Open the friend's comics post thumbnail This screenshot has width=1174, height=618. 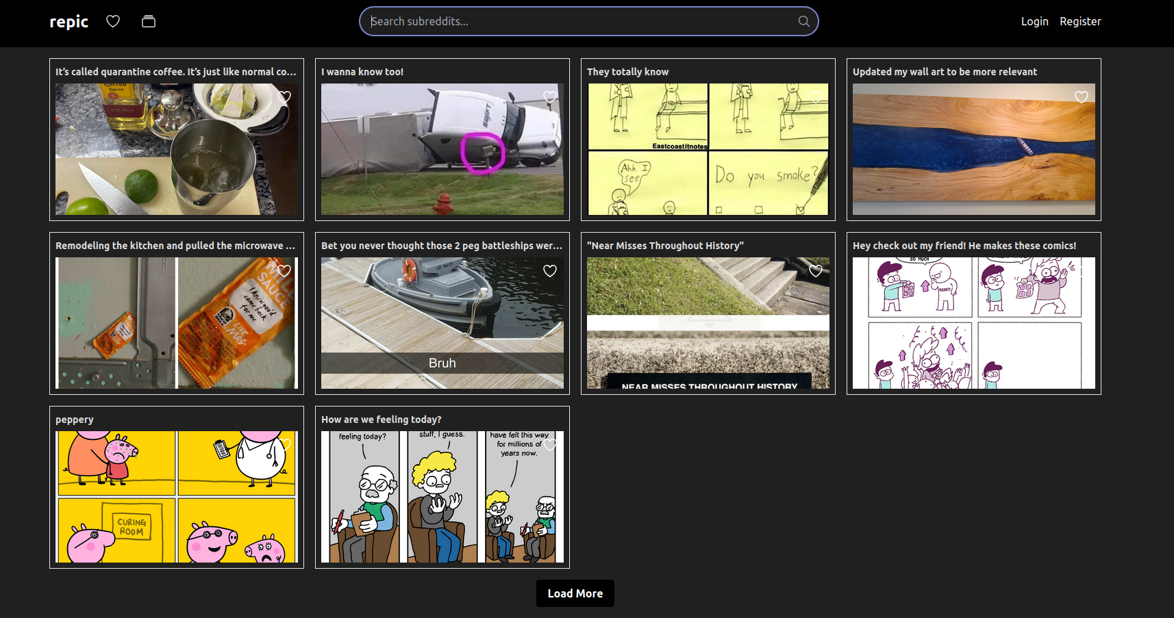pyautogui.click(x=973, y=323)
